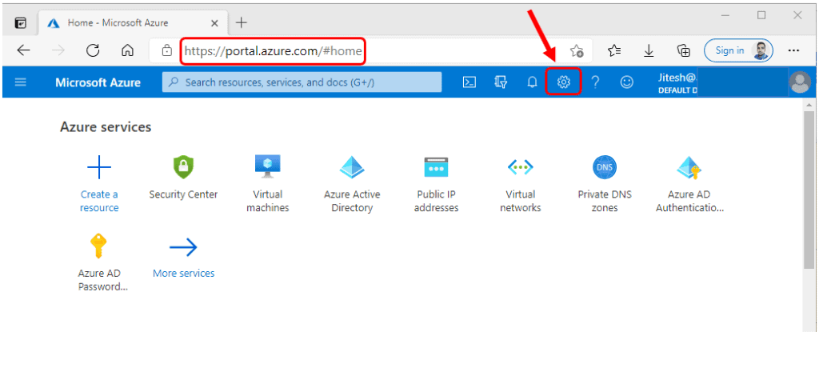
Task: Click the Search resources, services, and docs box
Action: click(x=302, y=82)
